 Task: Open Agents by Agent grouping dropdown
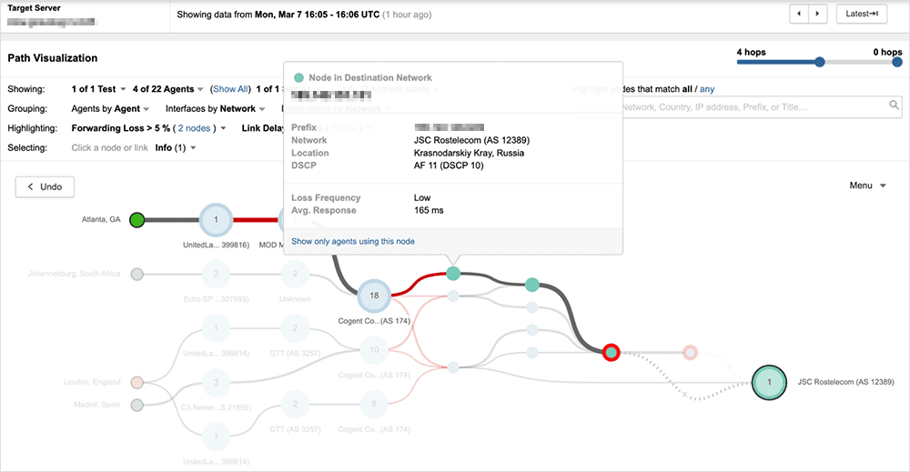(x=110, y=108)
